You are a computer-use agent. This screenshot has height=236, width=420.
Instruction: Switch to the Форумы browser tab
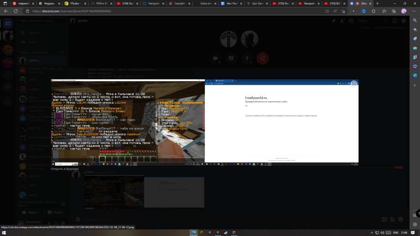(x=49, y=3)
